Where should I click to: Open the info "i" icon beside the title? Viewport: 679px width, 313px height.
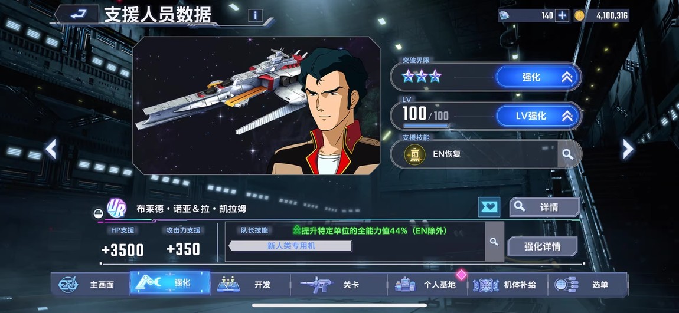pyautogui.click(x=256, y=15)
